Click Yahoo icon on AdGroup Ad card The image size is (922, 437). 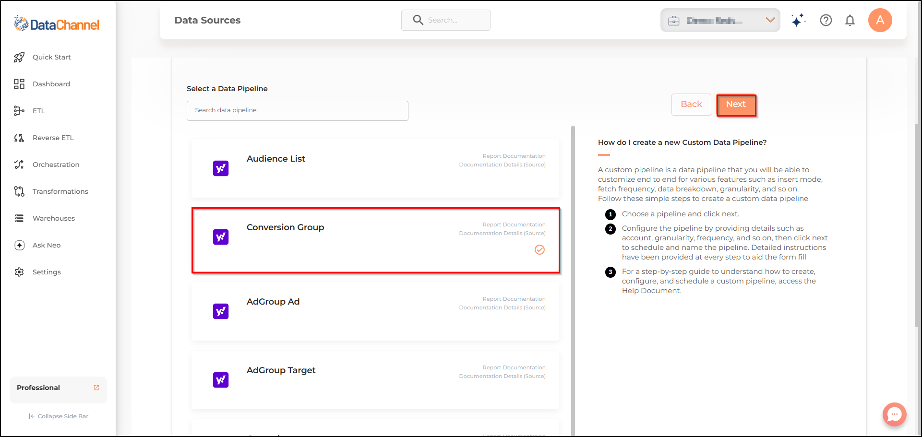(x=221, y=311)
